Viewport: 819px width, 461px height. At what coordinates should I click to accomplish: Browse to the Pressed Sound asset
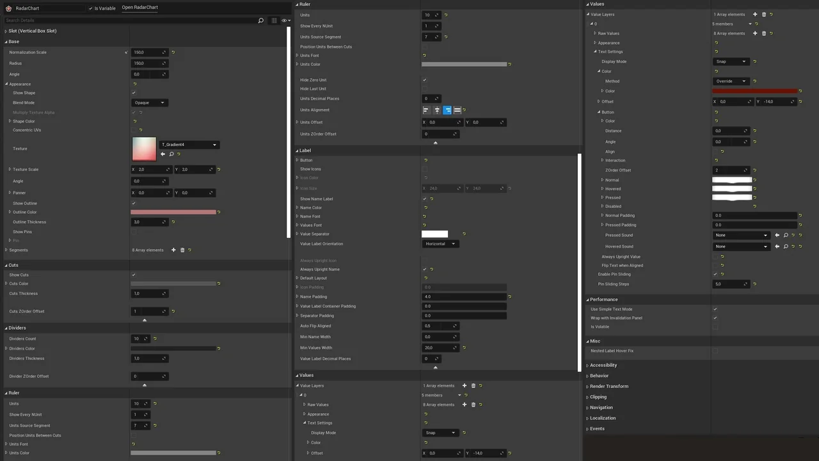[786, 235]
